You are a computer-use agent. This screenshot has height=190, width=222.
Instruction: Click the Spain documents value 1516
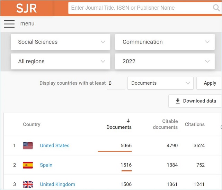pos(126,165)
